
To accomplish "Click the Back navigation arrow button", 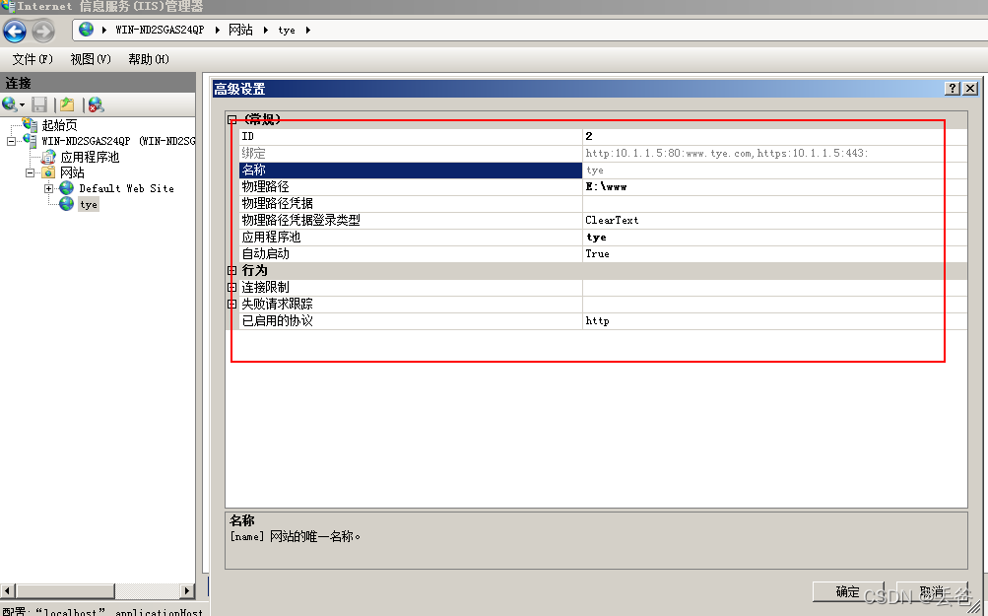I will [15, 31].
